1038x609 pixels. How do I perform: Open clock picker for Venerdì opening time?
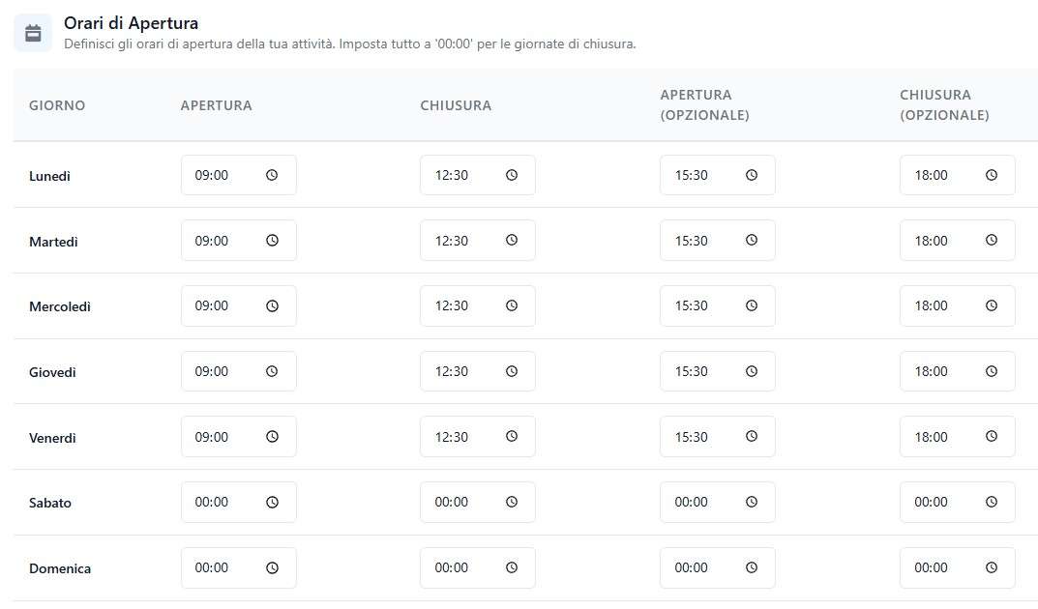272,437
